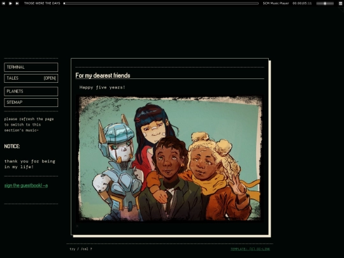Click the please refresh the page note
Image resolution: width=344 pixels, height=258 pixels.
[x=29, y=125]
